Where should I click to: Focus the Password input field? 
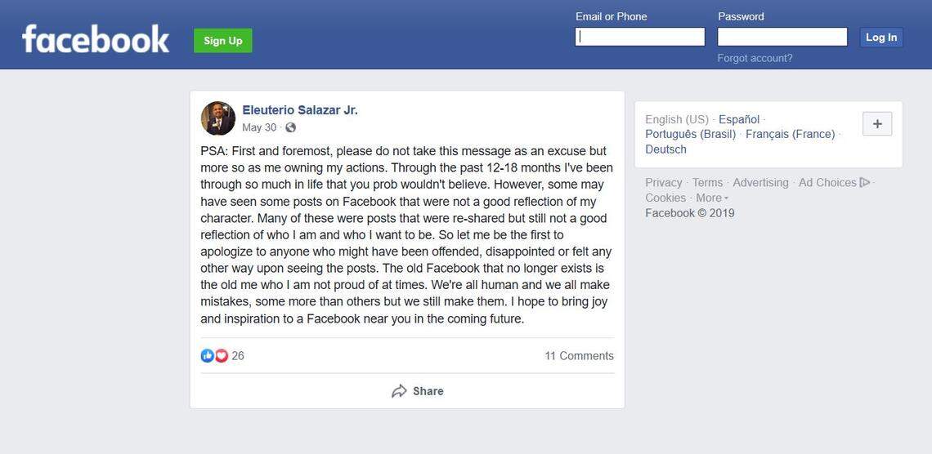click(x=782, y=37)
